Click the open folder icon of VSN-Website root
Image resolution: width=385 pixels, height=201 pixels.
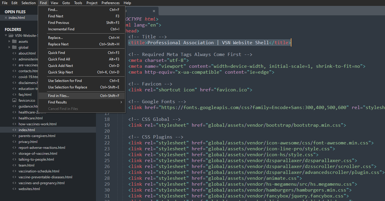(11, 35)
